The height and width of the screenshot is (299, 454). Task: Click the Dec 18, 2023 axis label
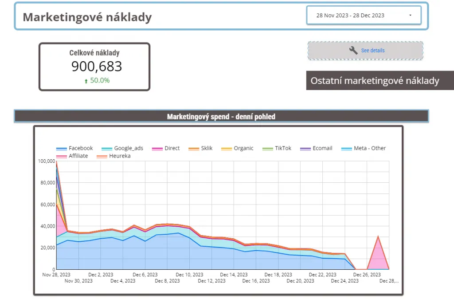278,274
